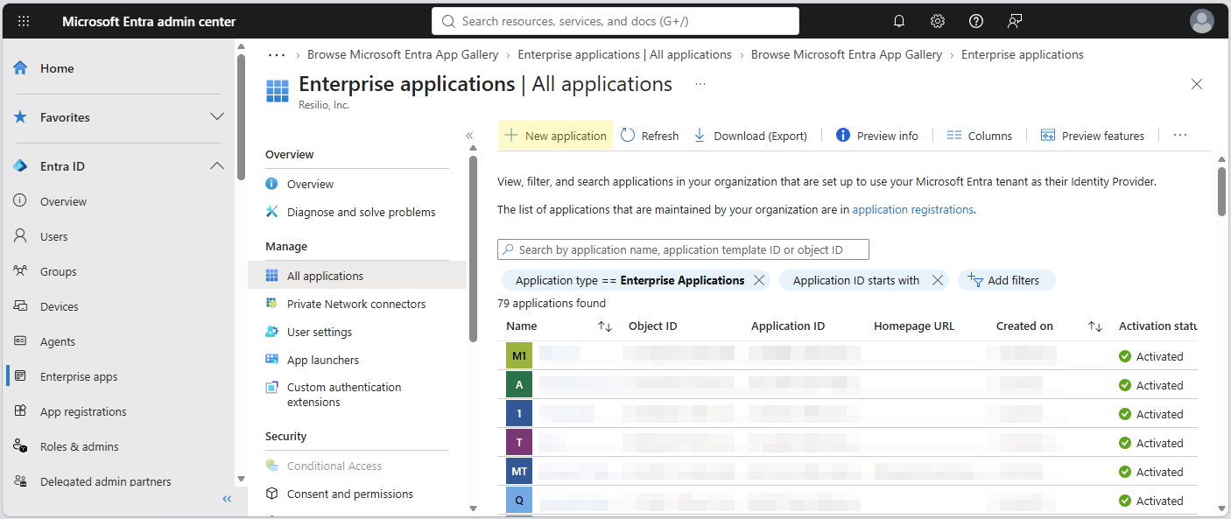1231x519 pixels.
Task: Collapse the Entra ID section
Action: (x=217, y=165)
